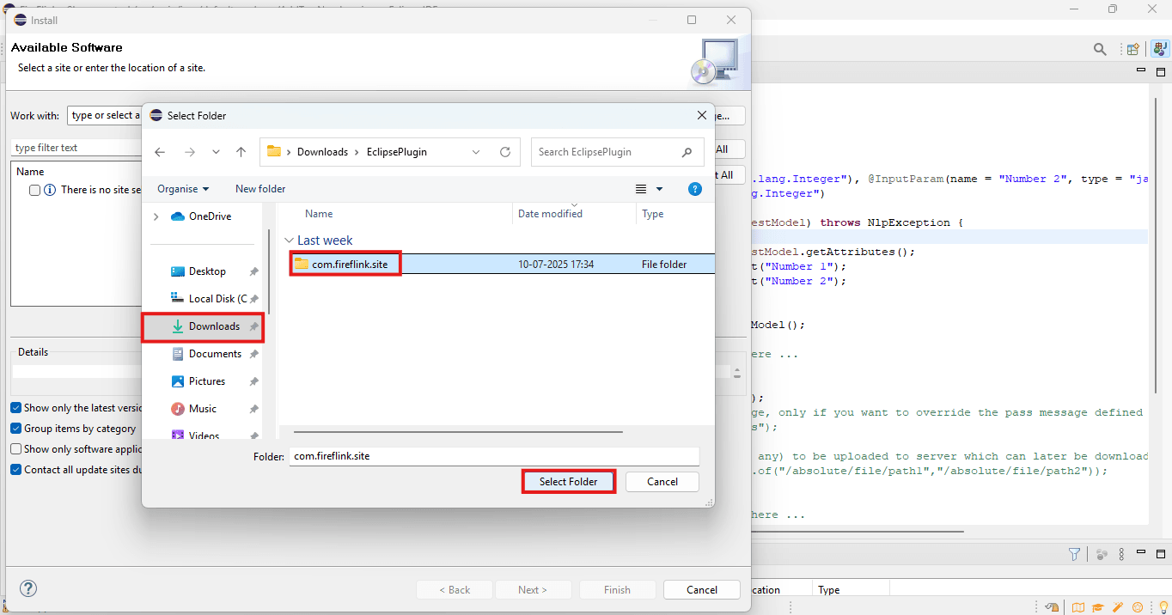This screenshot has height=615, width=1172.
Task: Open the Install wizard help icon
Action: click(x=28, y=589)
